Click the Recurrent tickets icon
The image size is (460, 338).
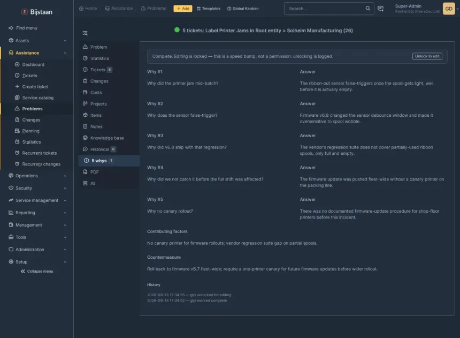17,153
